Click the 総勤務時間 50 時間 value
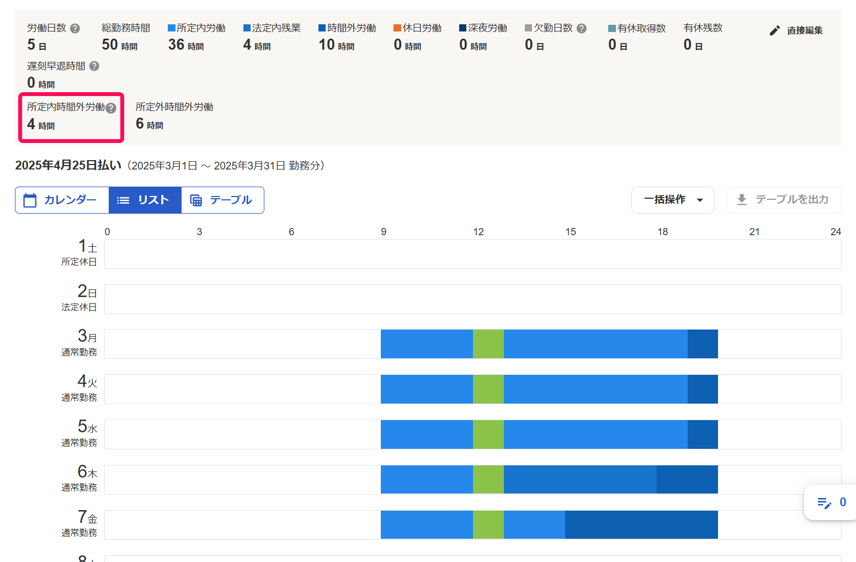The width and height of the screenshot is (856, 562). point(120,45)
